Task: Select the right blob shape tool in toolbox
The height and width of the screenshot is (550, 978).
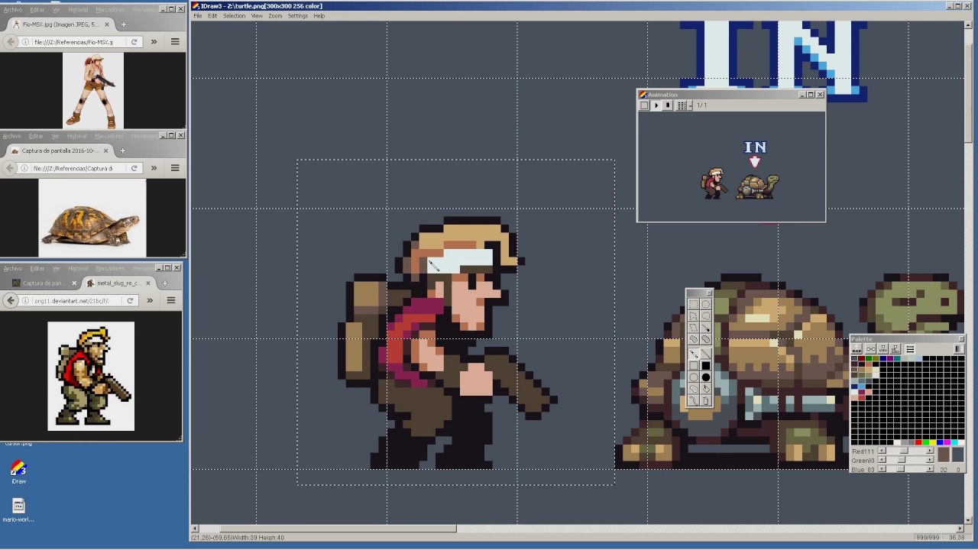Action: tap(706, 338)
